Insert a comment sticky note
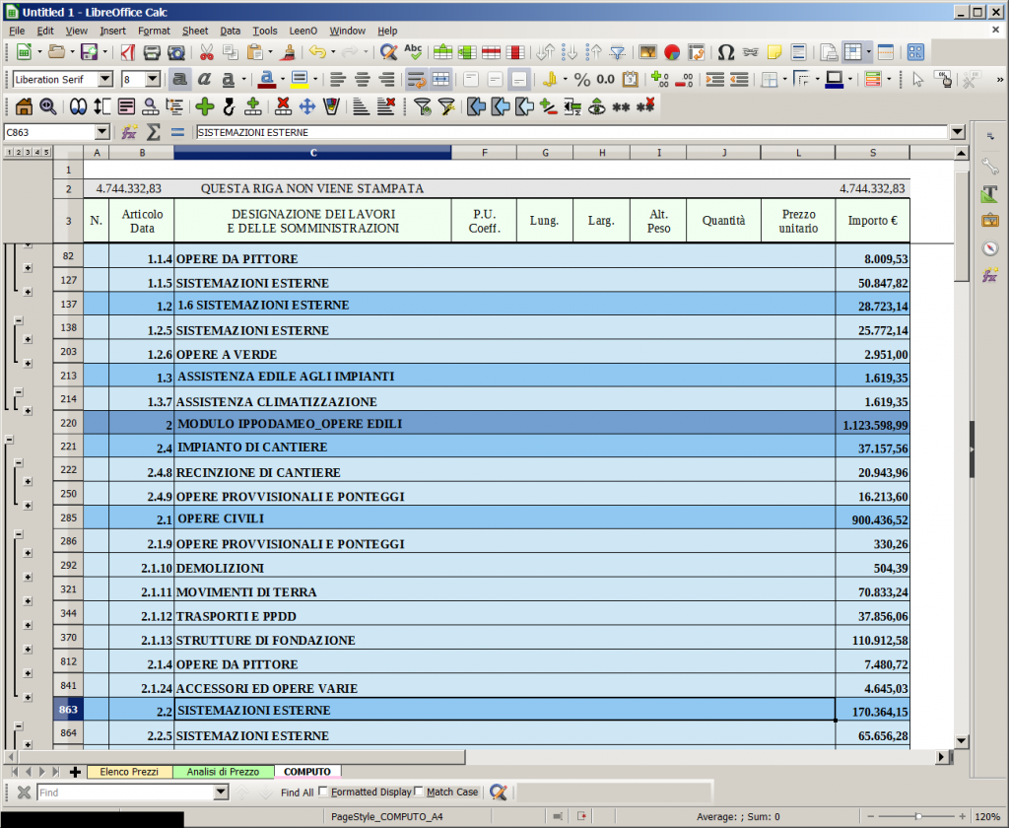Screen dimensions: 1009x828 coord(774,52)
